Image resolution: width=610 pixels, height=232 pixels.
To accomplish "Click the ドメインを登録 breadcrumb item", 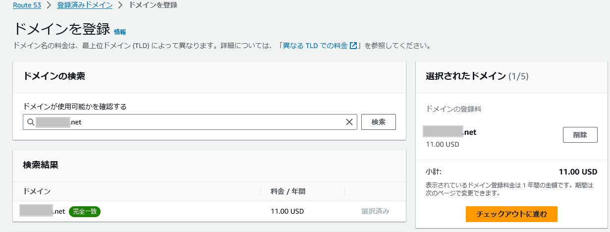I will [153, 5].
